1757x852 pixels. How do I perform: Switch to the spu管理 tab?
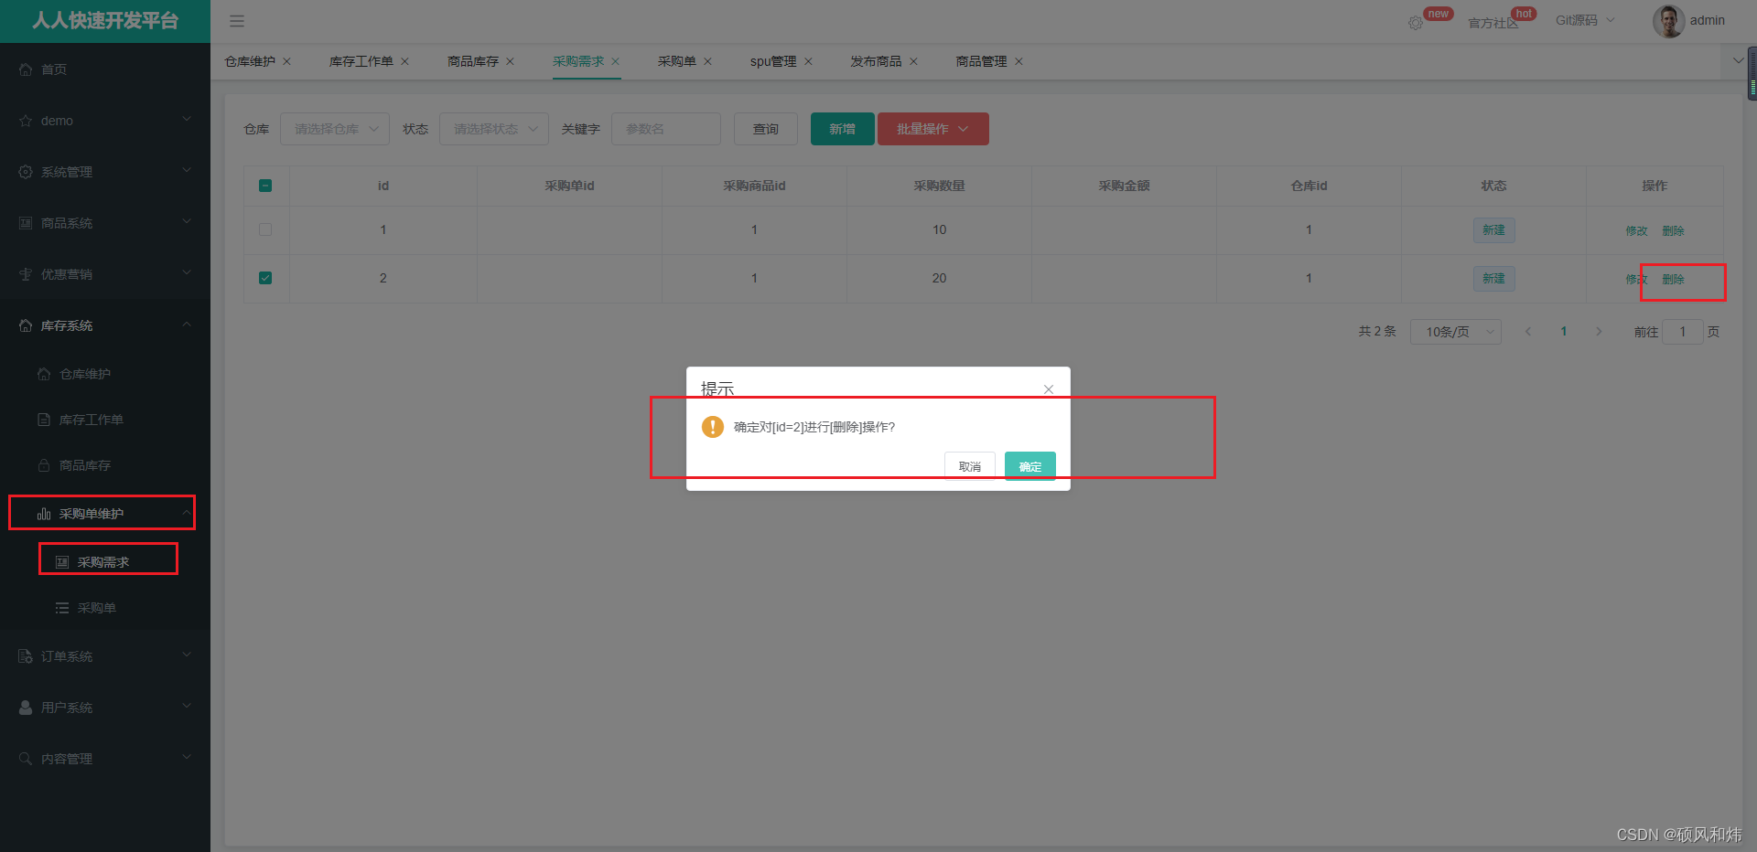(773, 61)
